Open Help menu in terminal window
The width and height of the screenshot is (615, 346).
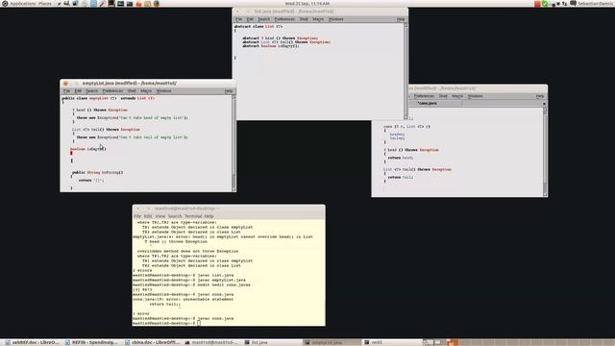(209, 216)
